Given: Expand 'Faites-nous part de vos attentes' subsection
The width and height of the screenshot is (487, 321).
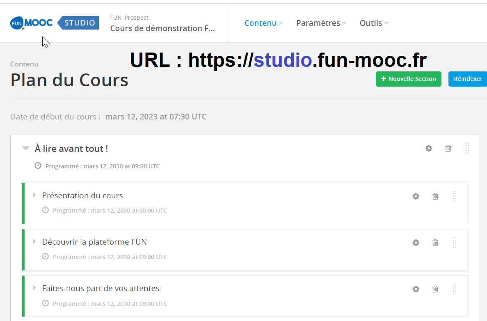Looking at the screenshot, I should click(34, 288).
